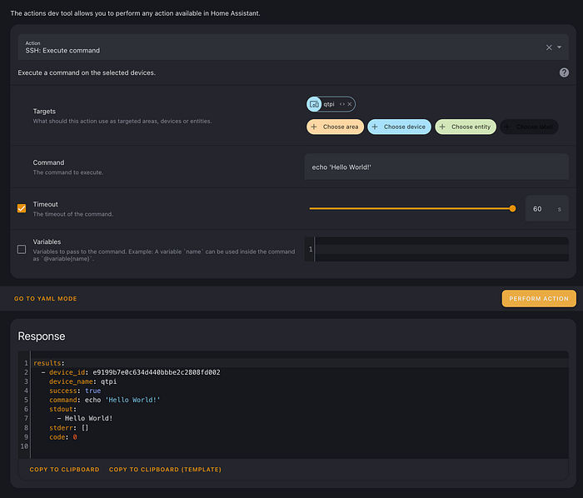The image size is (583, 498).
Task: Click the help question mark icon
Action: pos(564,72)
